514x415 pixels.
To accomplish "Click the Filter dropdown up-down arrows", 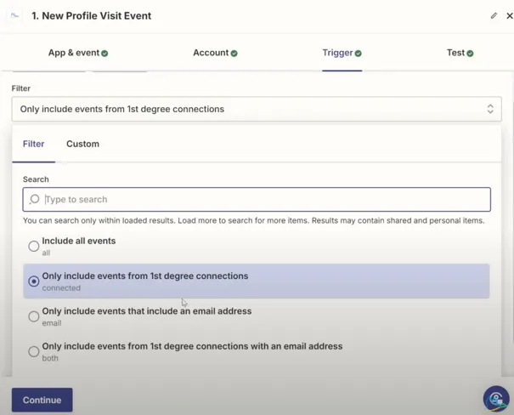I will tap(490, 109).
